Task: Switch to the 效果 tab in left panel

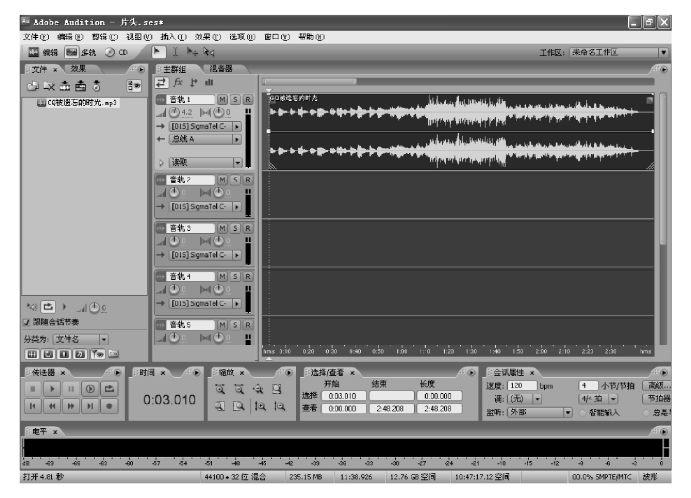Action: (x=78, y=69)
